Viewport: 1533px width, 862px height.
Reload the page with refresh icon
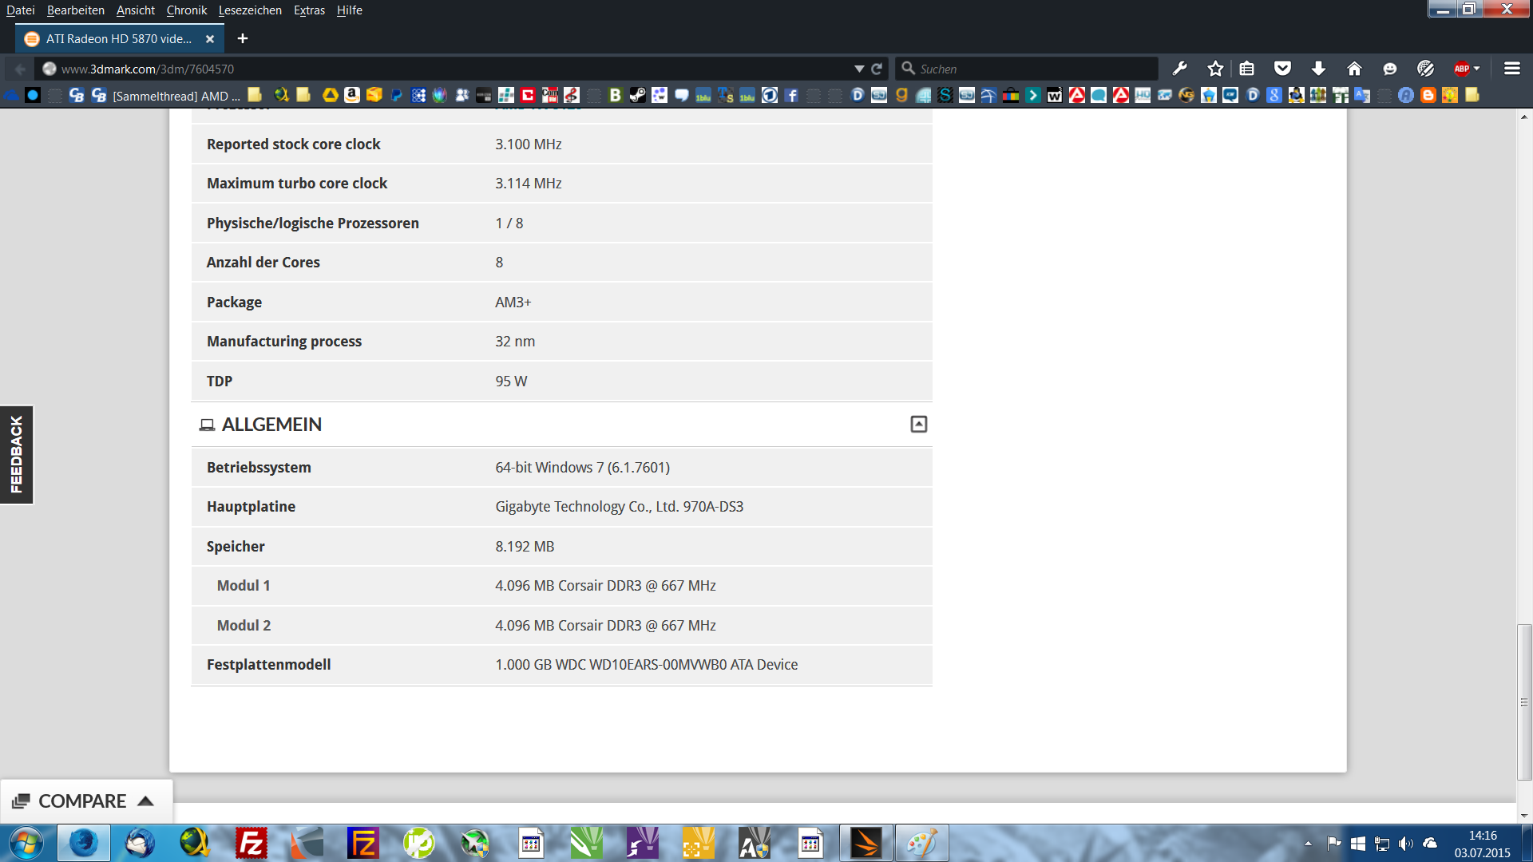[877, 69]
